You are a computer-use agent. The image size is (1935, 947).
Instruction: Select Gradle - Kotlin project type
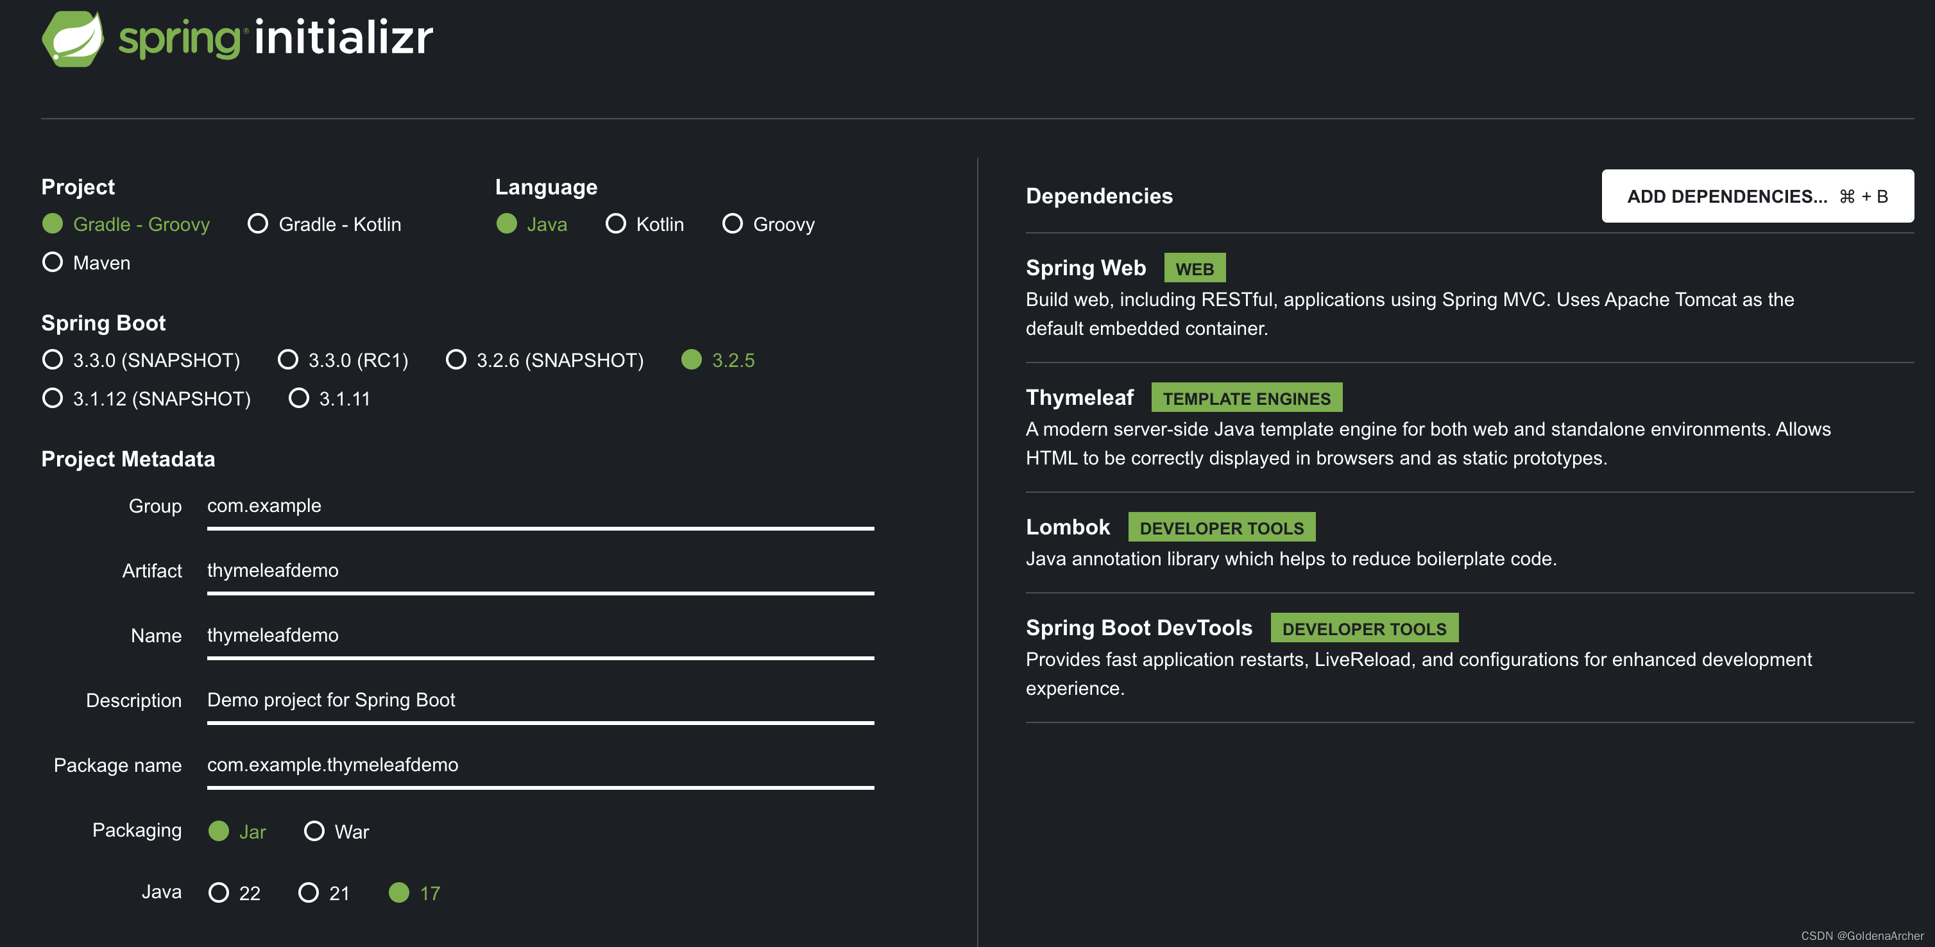pos(325,224)
